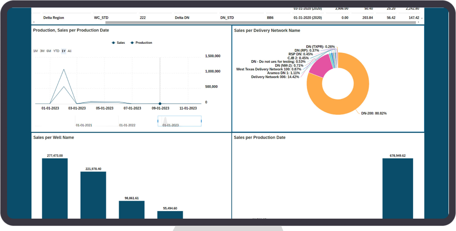The height and width of the screenshot is (231, 456).
Task: Choose the 6M range option
Action: coord(49,51)
